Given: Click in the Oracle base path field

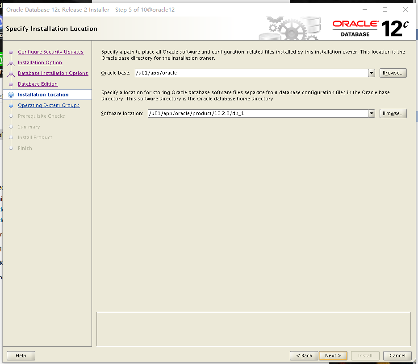Looking at the screenshot, I should pyautogui.click(x=251, y=73).
